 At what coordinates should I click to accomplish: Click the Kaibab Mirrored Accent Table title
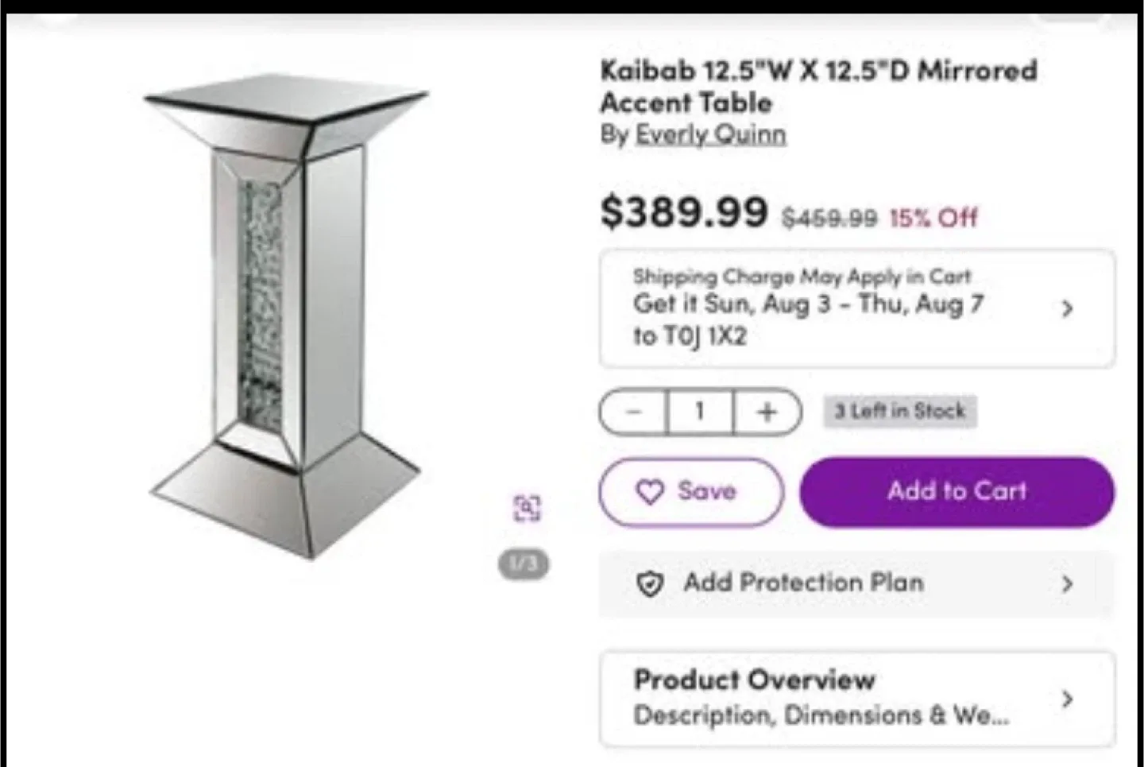click(818, 86)
